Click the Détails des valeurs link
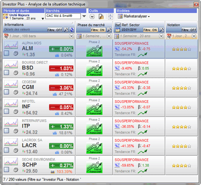Screen dimensions: 201x185 pos(17,29)
